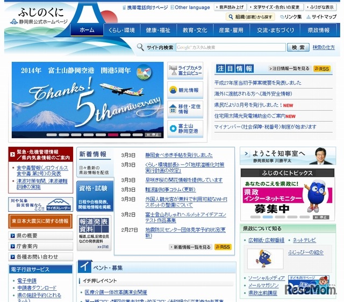Open サイポスレーダー disaster info banner
Screen dimensions: 344x302
[x=41, y=204]
